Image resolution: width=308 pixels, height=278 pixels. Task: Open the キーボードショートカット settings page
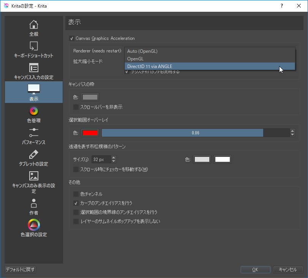pyautogui.click(x=34, y=50)
